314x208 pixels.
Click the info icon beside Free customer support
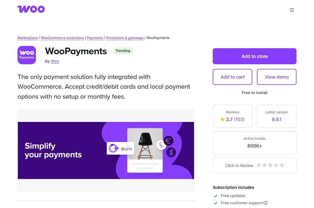point(265,203)
